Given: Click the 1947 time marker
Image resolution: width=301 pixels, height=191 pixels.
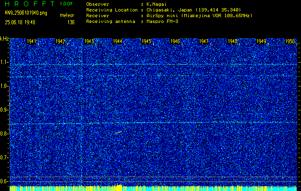Looking at the screenshot, I should coord(204,42).
